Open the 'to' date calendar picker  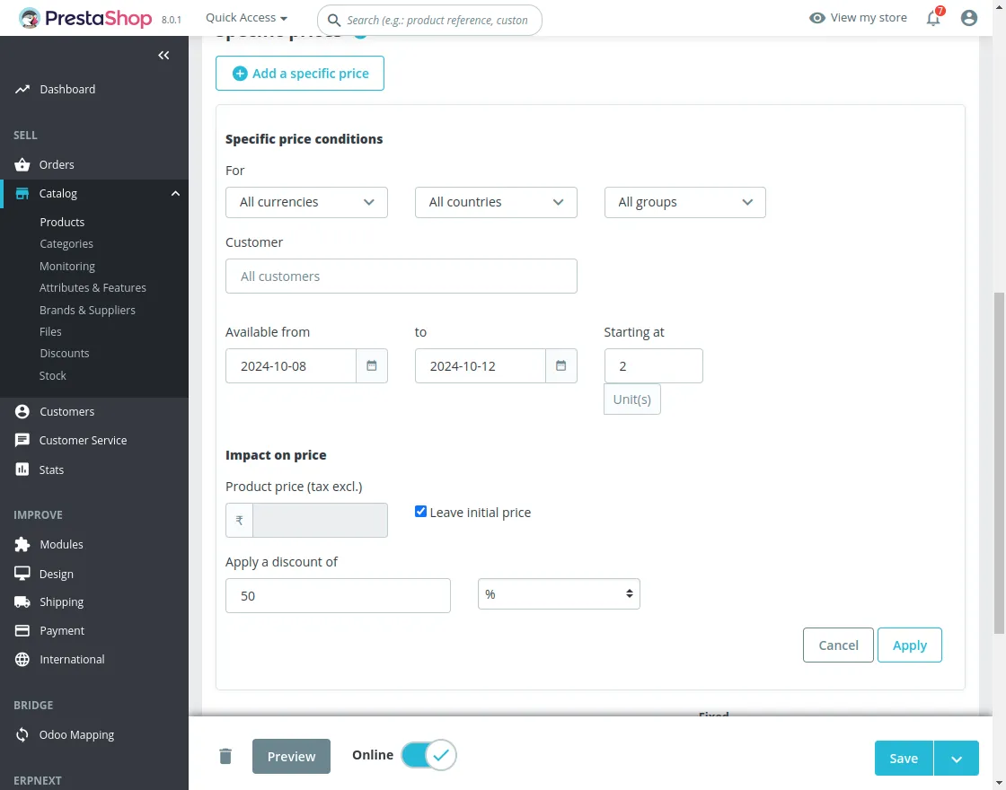560,366
